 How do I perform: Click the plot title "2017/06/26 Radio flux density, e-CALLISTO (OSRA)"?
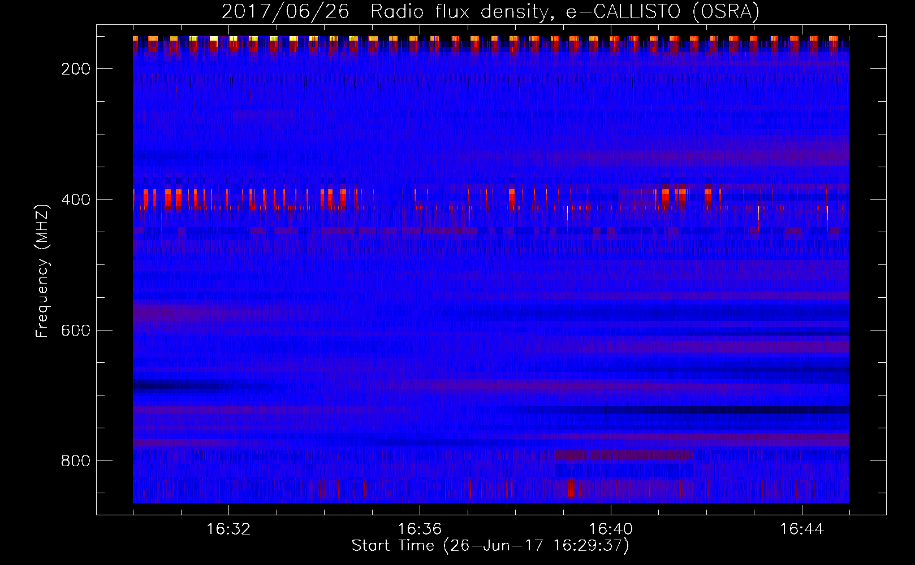490,12
